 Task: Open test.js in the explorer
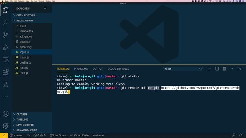point(32,68)
